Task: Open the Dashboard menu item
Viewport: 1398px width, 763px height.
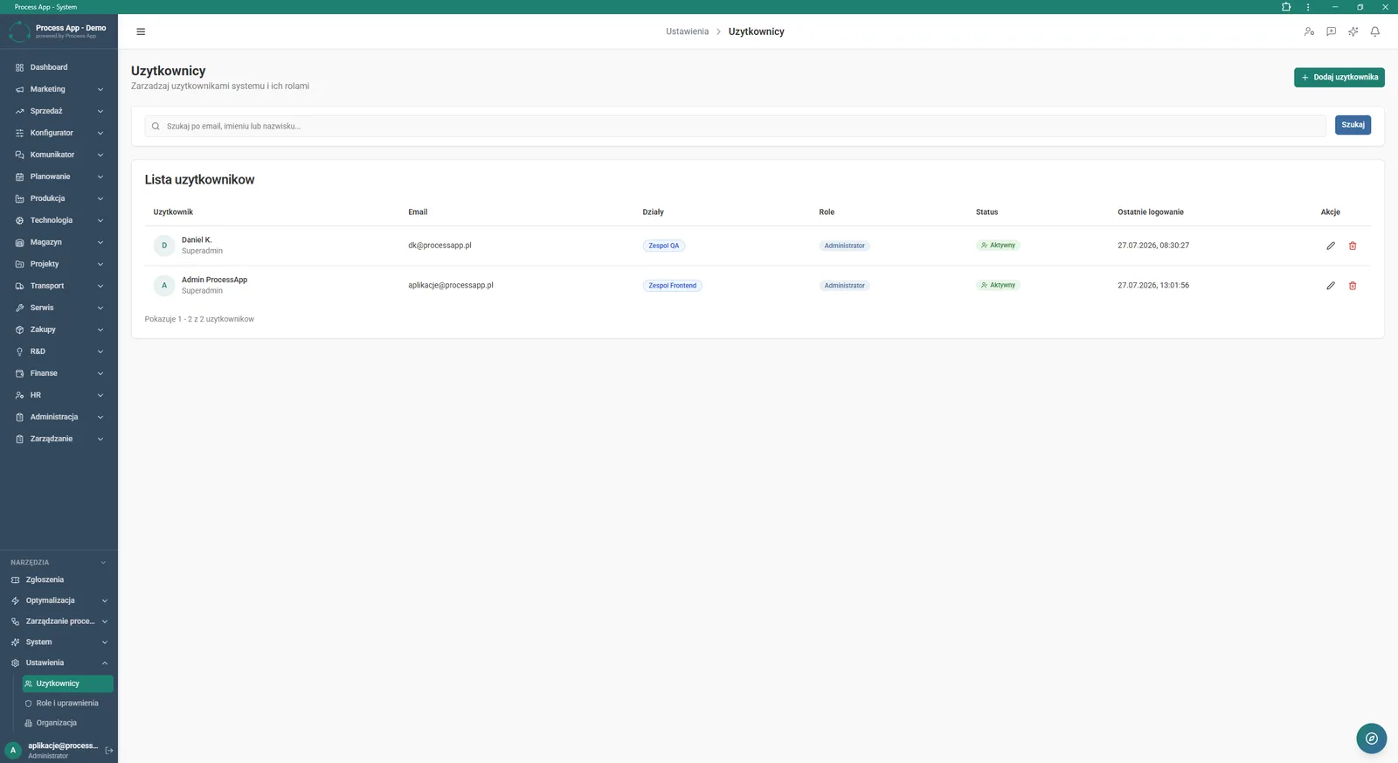Action: point(59,67)
